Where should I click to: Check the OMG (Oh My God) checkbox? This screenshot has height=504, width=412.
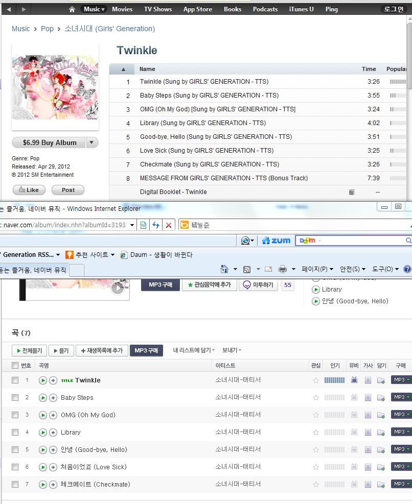coord(15,415)
